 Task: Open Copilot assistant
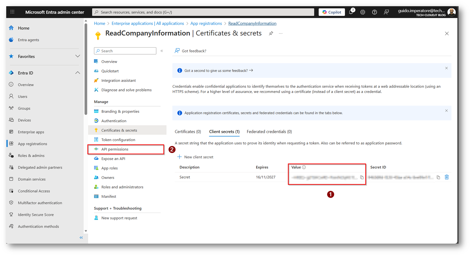click(332, 12)
